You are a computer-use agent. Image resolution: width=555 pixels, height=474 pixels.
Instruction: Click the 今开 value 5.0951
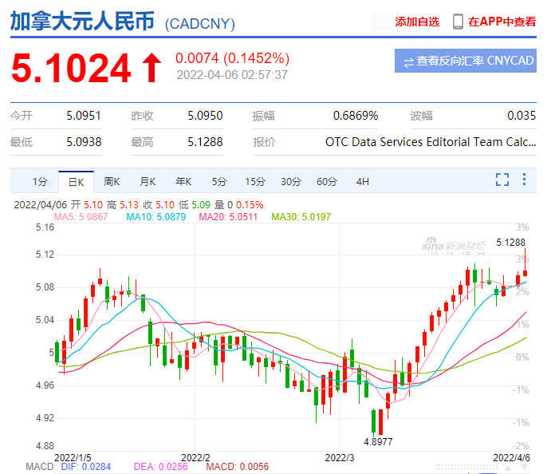pyautogui.click(x=84, y=116)
